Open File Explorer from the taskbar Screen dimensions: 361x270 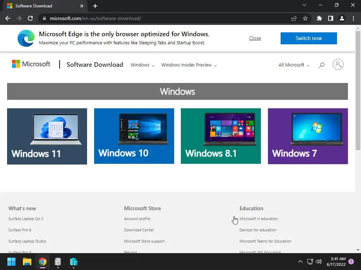coord(27,262)
